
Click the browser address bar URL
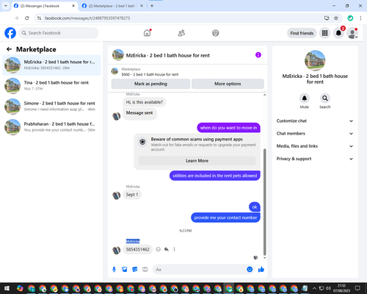87,18
